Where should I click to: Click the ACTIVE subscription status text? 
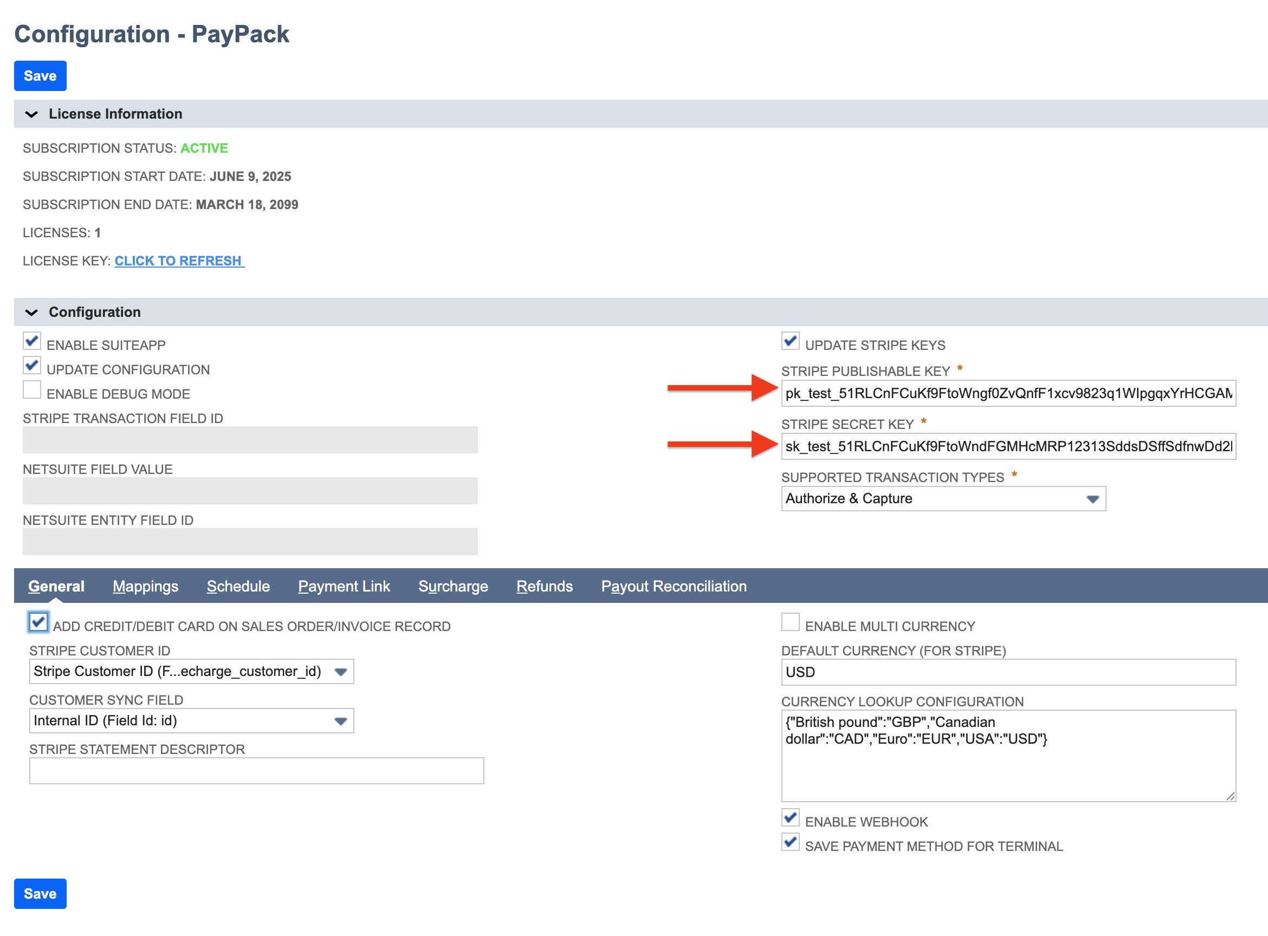tap(204, 148)
